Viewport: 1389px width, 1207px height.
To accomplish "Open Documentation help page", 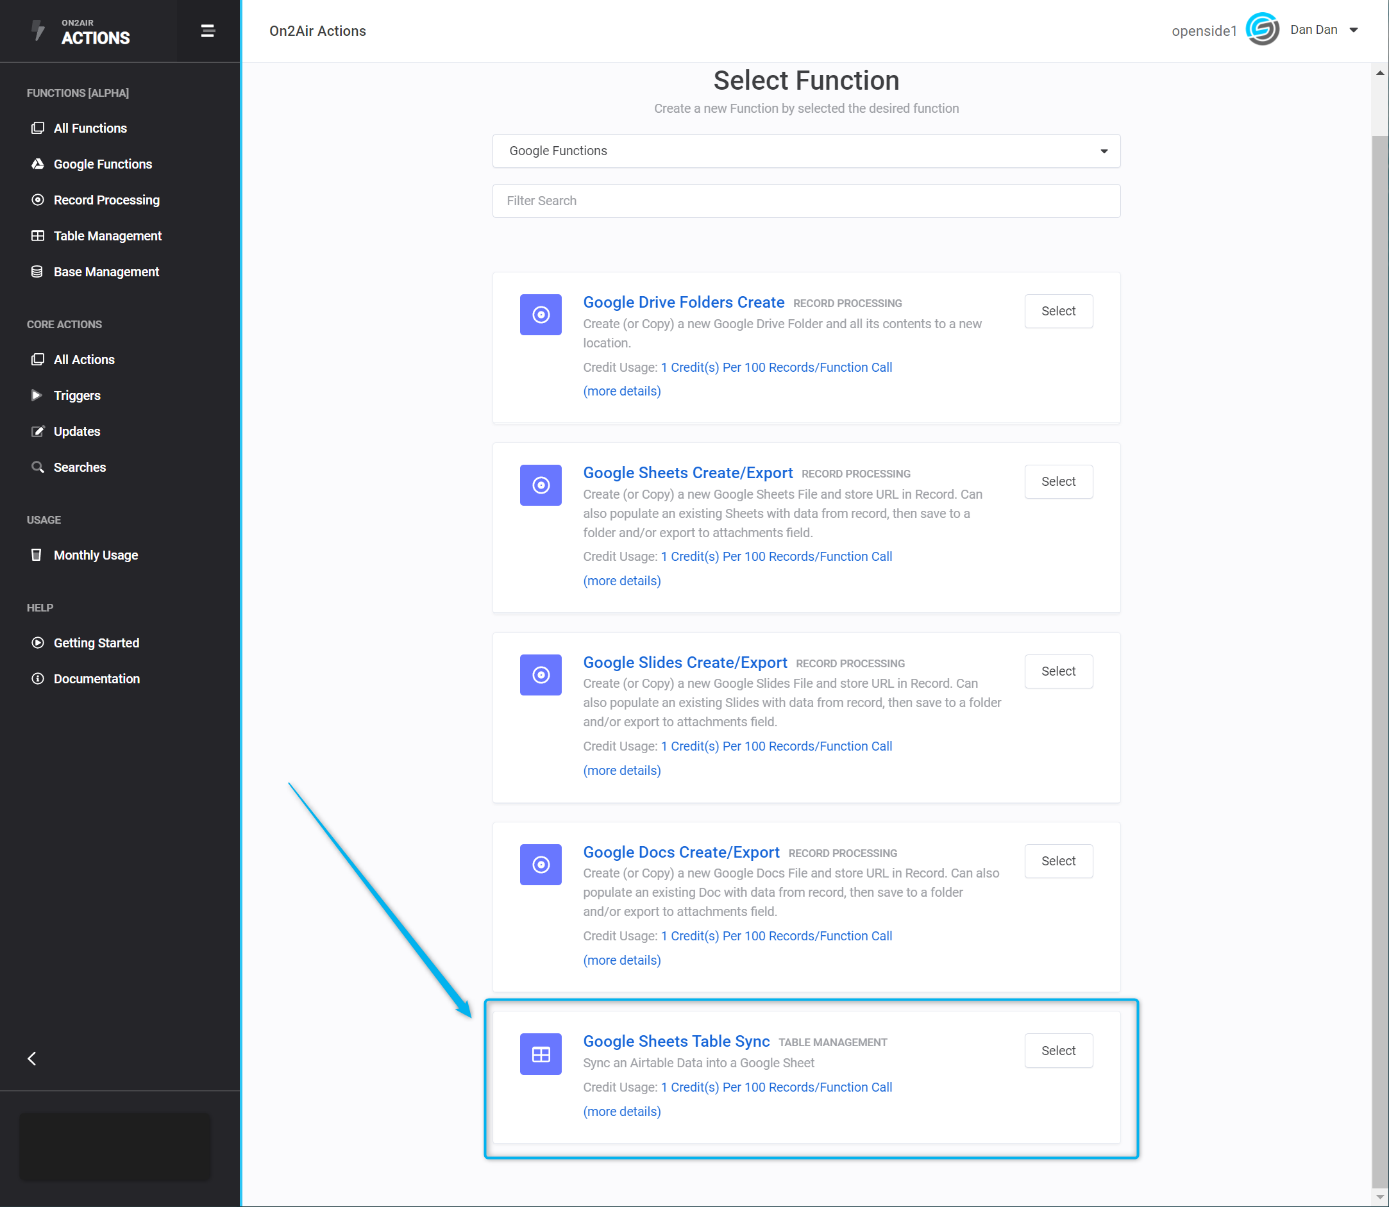I will (97, 678).
